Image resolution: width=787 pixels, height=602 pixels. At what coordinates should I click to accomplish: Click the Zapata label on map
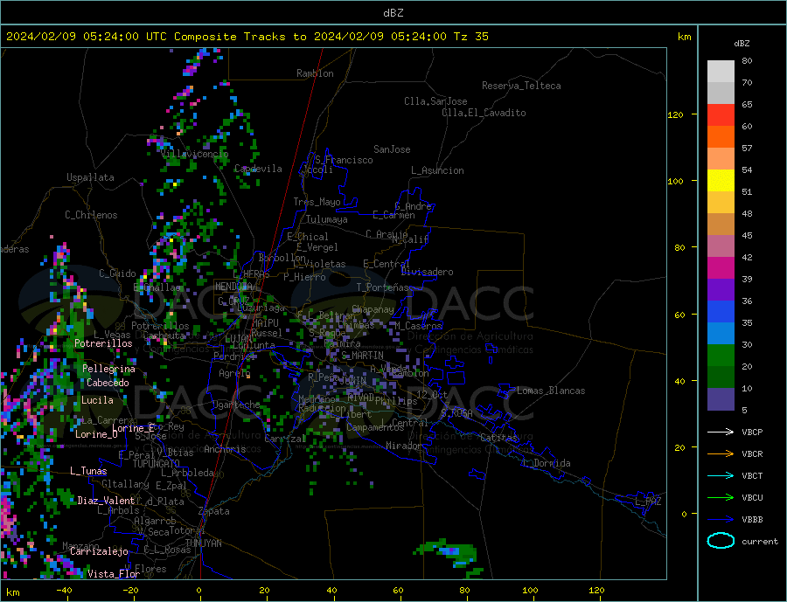pos(214,511)
